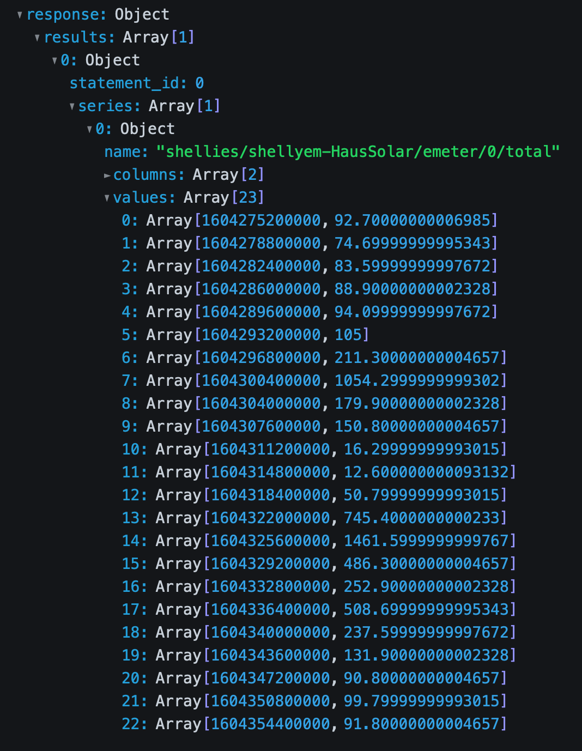Collapse the series Array[1] triangle

coord(72,106)
